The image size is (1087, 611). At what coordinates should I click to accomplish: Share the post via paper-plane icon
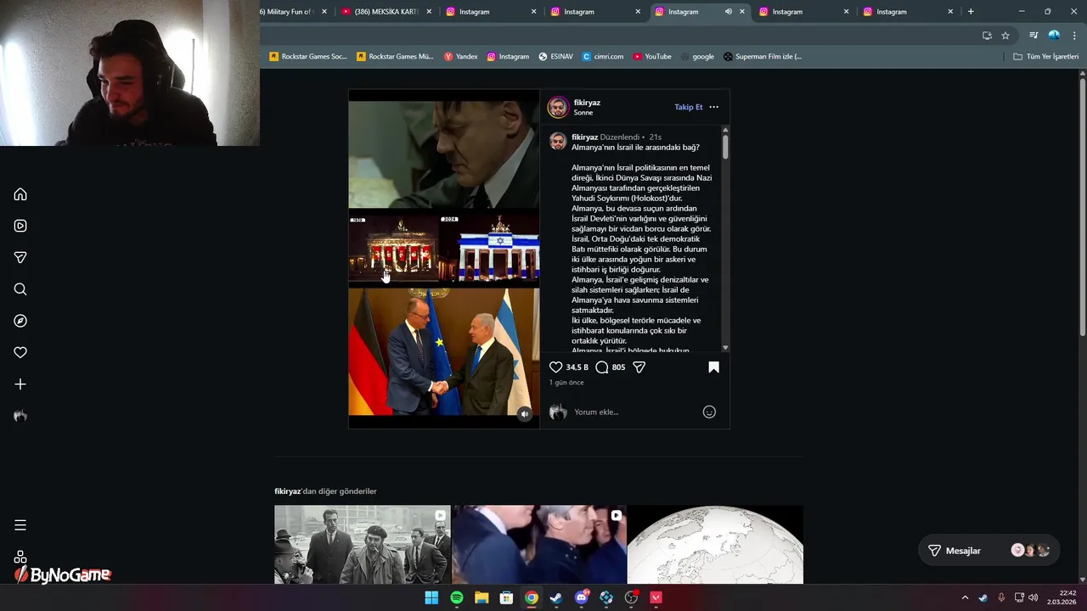pyautogui.click(x=639, y=367)
